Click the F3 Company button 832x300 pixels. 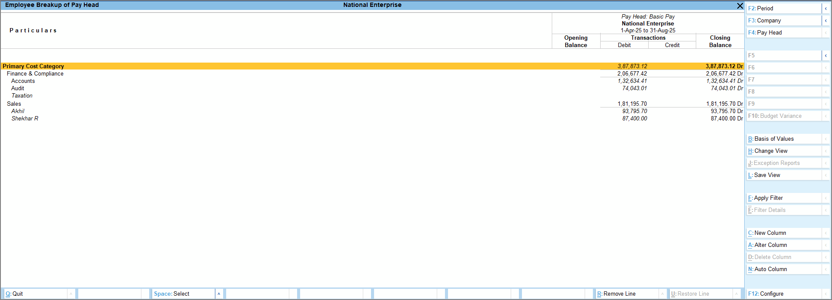(783, 20)
